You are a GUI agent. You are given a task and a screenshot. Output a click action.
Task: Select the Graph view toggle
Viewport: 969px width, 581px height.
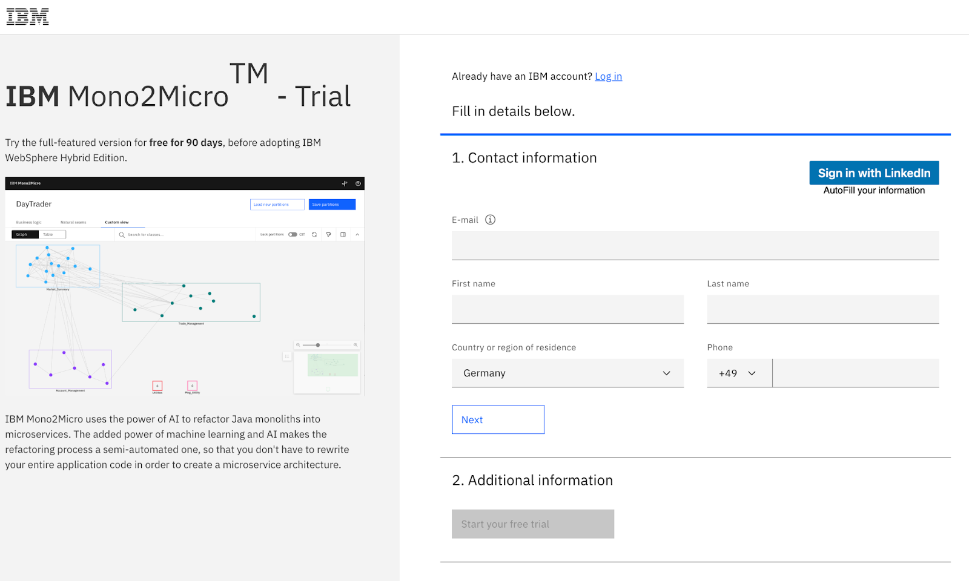pos(22,235)
